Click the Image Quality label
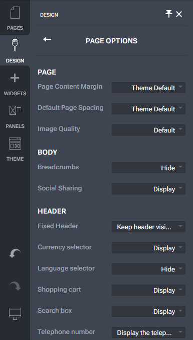This screenshot has height=340, width=193. pos(59,129)
